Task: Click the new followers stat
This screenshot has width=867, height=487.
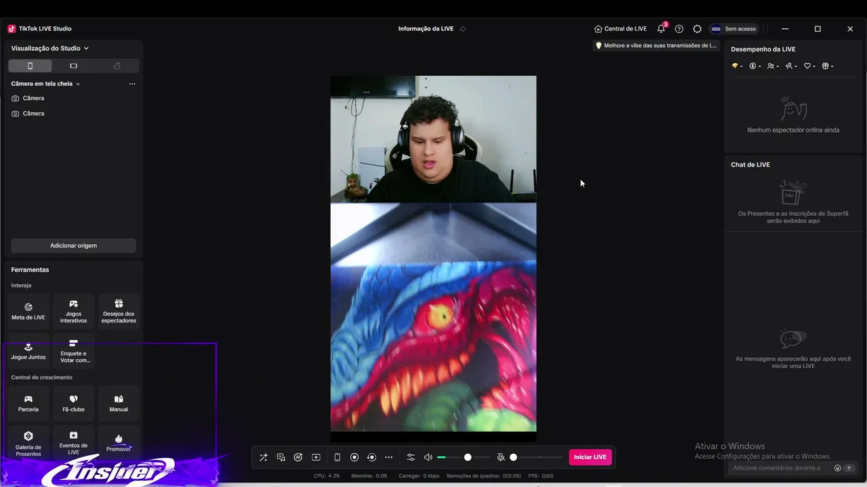Action: (x=791, y=66)
